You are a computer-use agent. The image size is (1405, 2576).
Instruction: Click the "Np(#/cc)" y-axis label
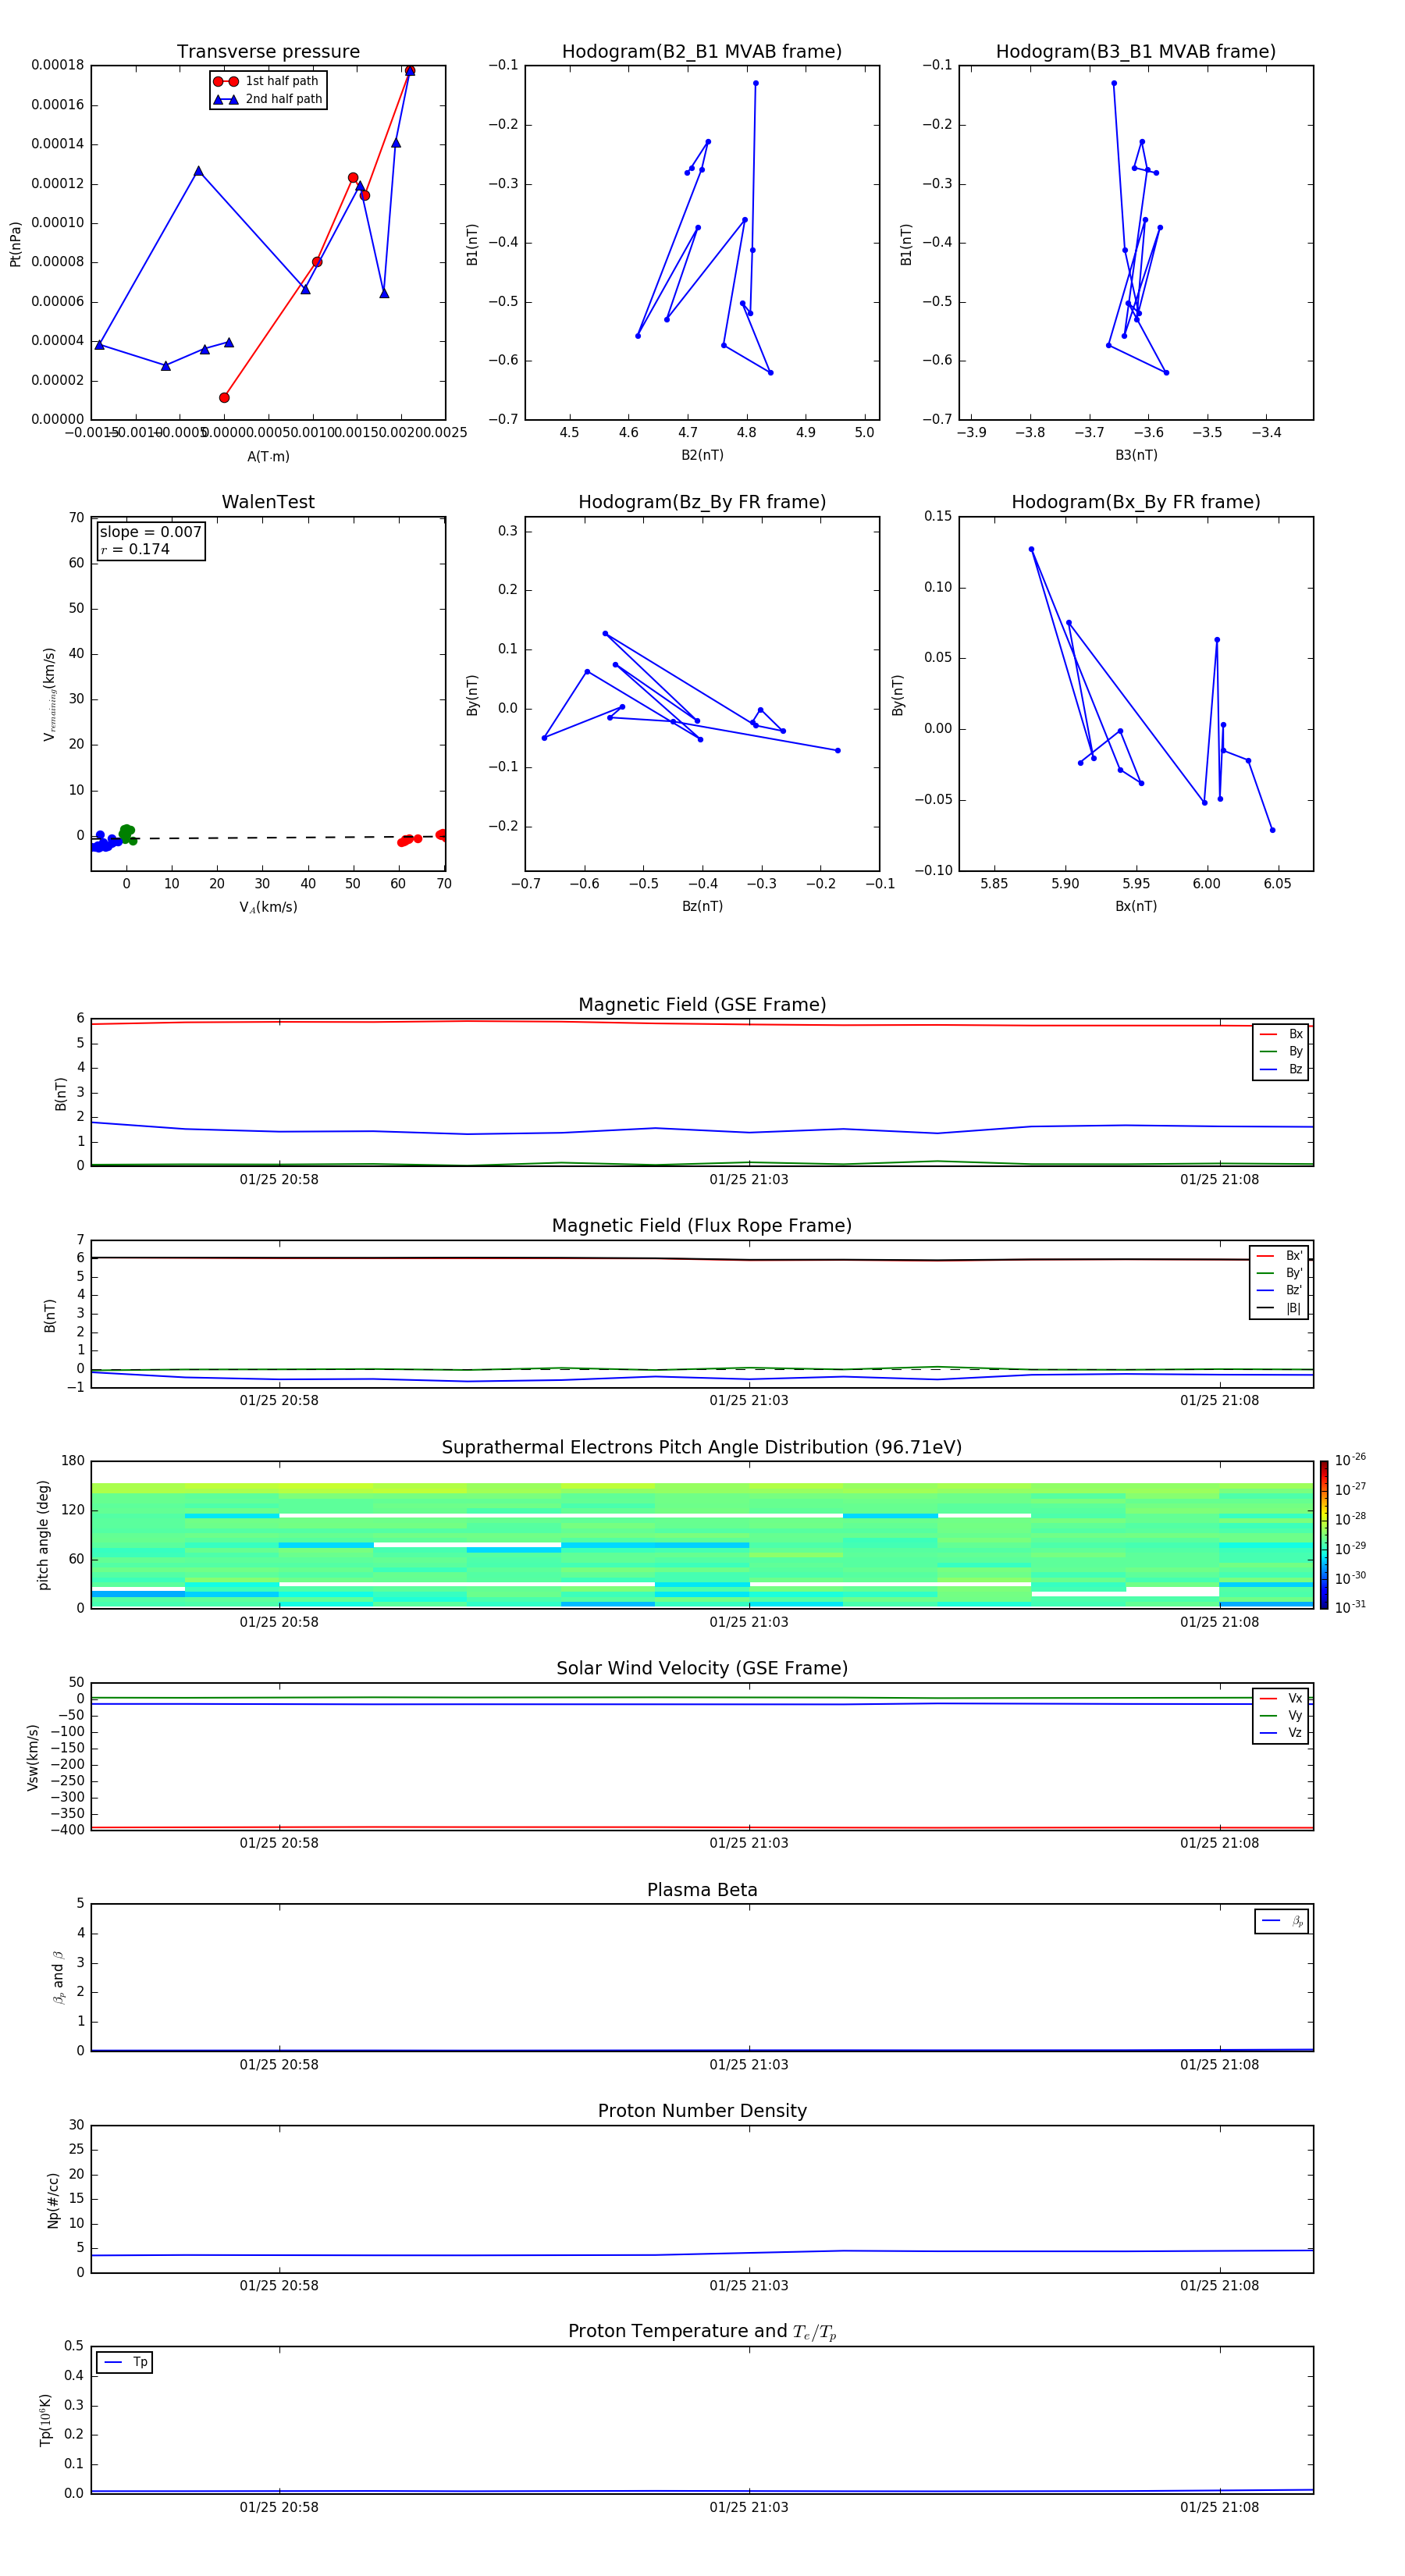click(53, 2200)
